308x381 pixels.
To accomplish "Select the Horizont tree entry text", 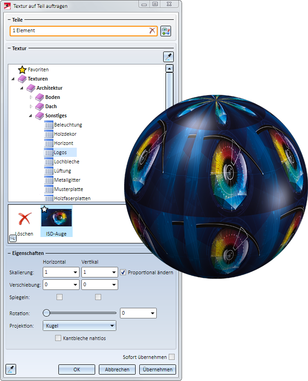I will (x=63, y=143).
